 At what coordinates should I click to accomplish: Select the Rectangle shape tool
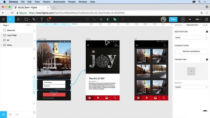26,19
